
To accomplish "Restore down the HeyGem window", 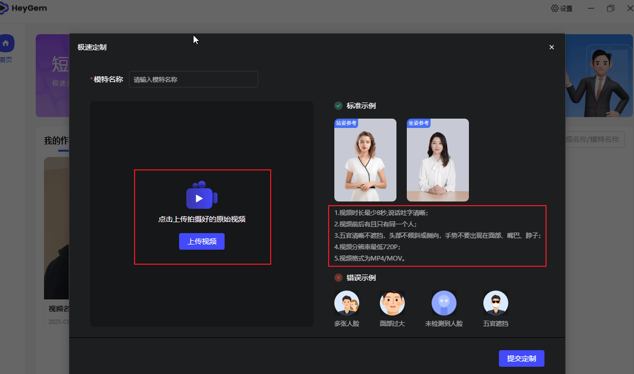I will [x=611, y=8].
